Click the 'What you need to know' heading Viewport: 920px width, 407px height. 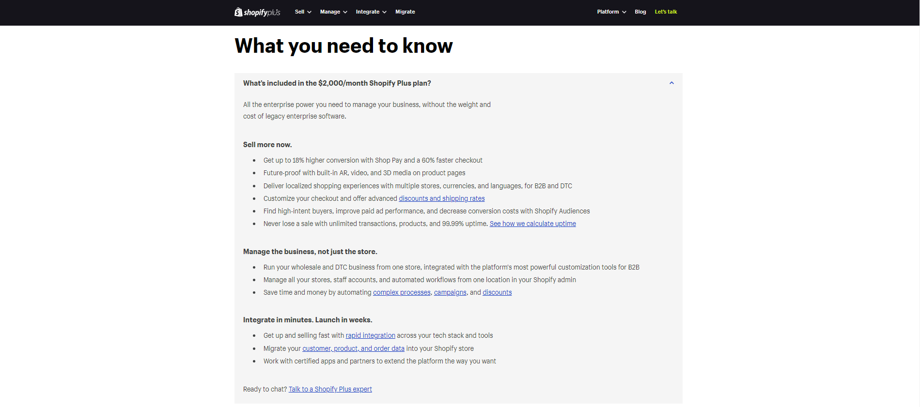(343, 45)
